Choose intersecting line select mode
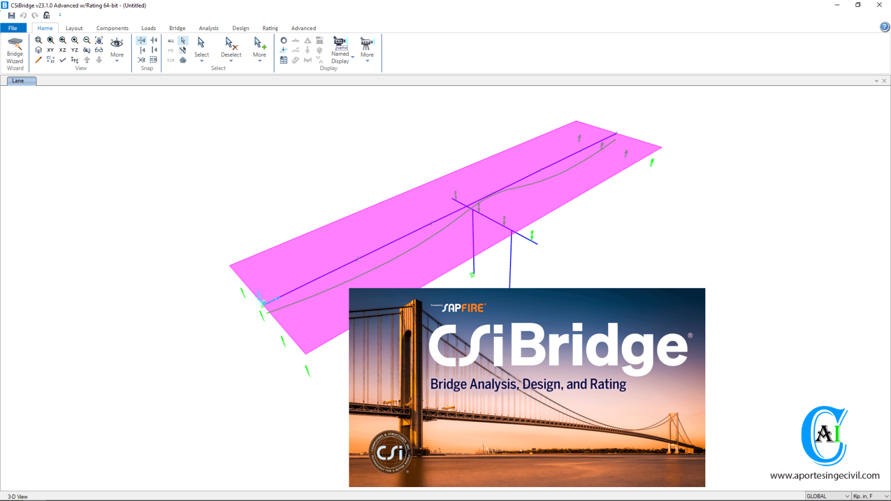891x501 pixels. 183,50
